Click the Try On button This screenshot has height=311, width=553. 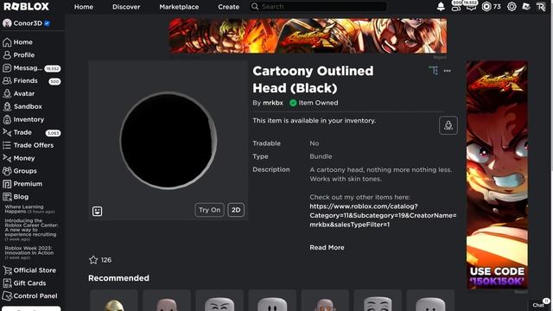tap(209, 210)
